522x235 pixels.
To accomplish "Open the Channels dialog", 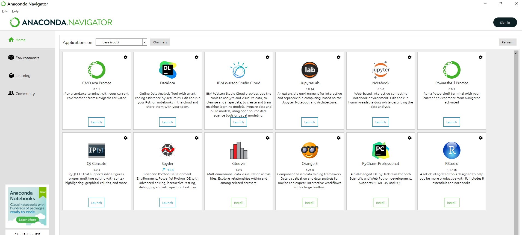I will coord(160,42).
